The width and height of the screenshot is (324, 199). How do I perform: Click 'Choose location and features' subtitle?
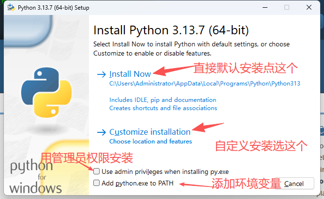click(150, 142)
